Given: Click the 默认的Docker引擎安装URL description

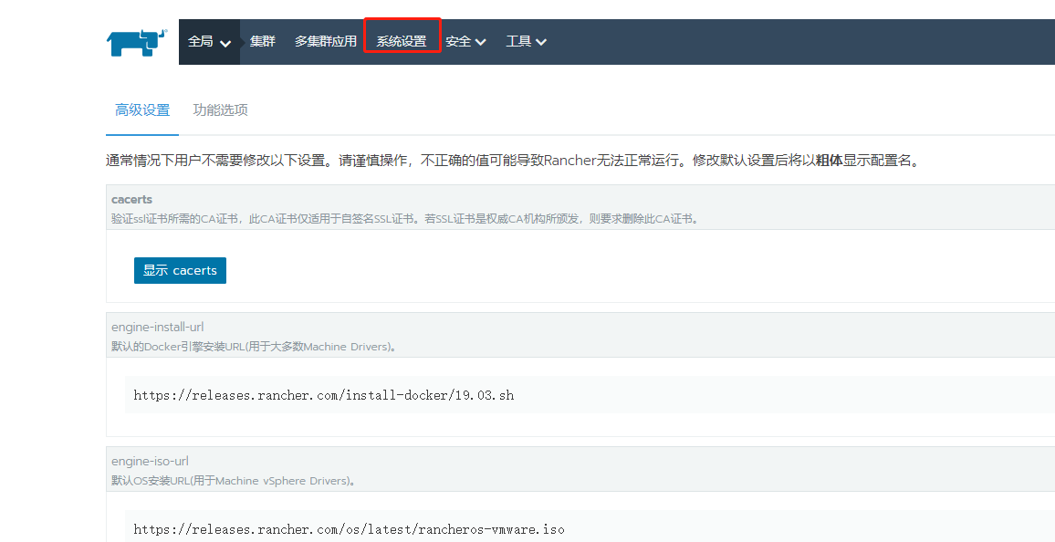Looking at the screenshot, I should pyautogui.click(x=254, y=347).
